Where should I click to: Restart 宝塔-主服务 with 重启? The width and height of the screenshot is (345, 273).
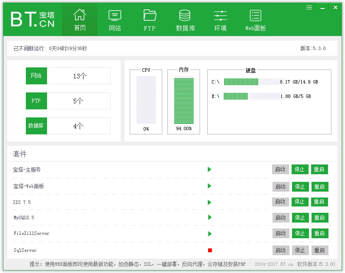(320, 170)
